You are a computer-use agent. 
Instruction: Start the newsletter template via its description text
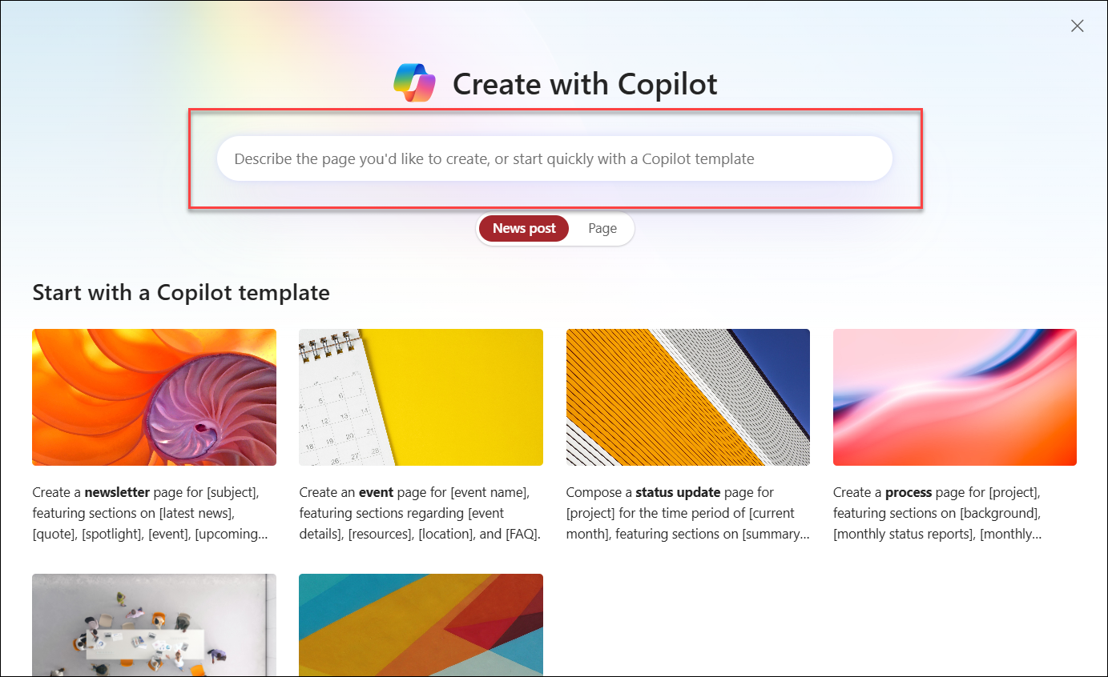(x=154, y=513)
